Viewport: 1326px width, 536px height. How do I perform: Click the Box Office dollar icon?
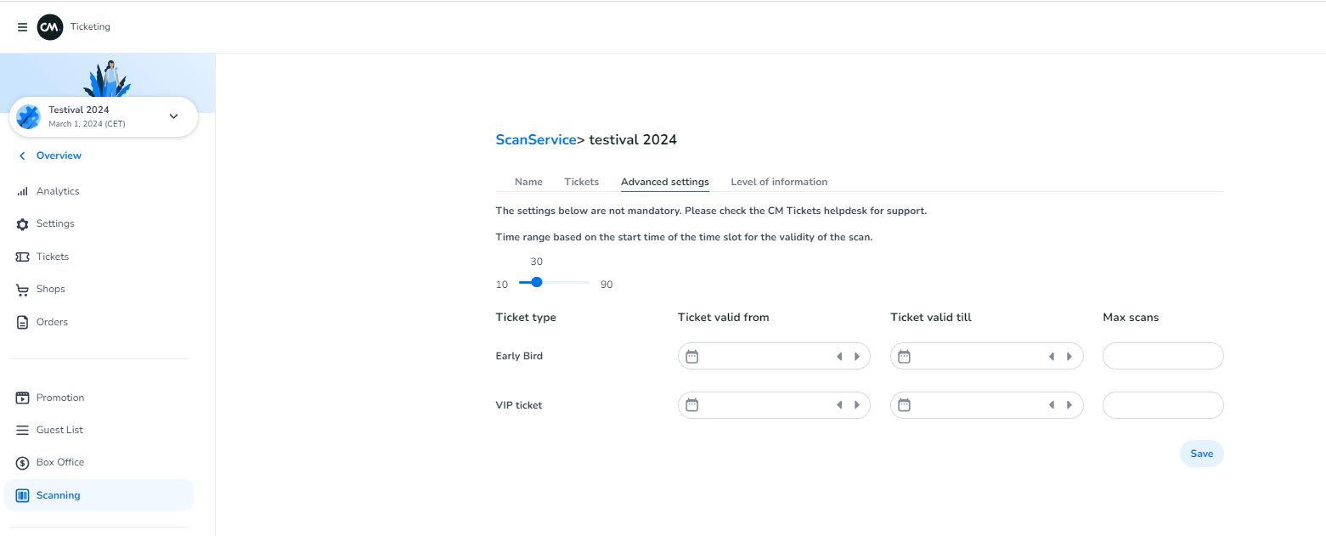click(23, 463)
